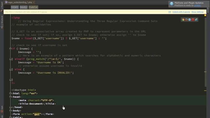Click the <title>Document</title> line
Viewport: 210px width, 118px height.
tap(37, 104)
